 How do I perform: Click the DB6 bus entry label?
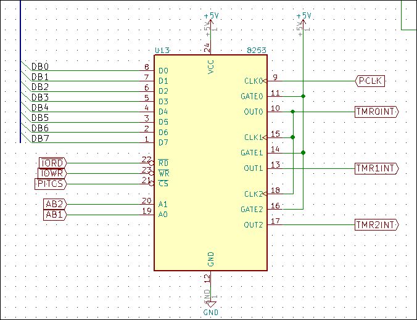click(x=40, y=128)
